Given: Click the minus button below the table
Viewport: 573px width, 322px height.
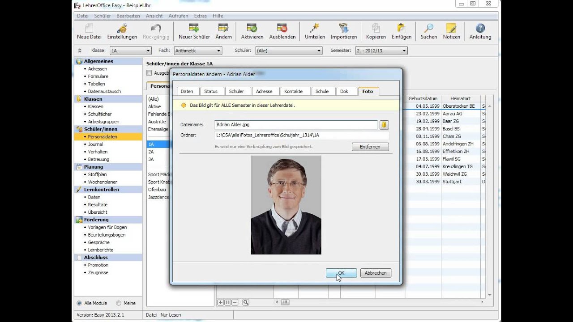Looking at the screenshot, I should [x=235, y=302].
